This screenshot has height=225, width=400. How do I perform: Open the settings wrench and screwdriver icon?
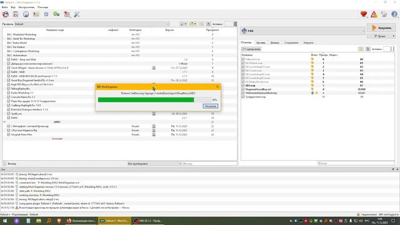[x=77, y=14]
